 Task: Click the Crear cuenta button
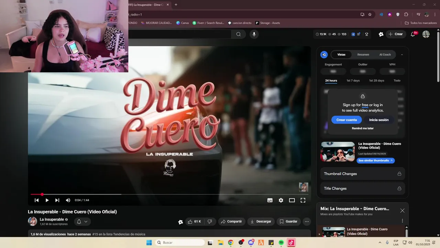[x=346, y=120]
